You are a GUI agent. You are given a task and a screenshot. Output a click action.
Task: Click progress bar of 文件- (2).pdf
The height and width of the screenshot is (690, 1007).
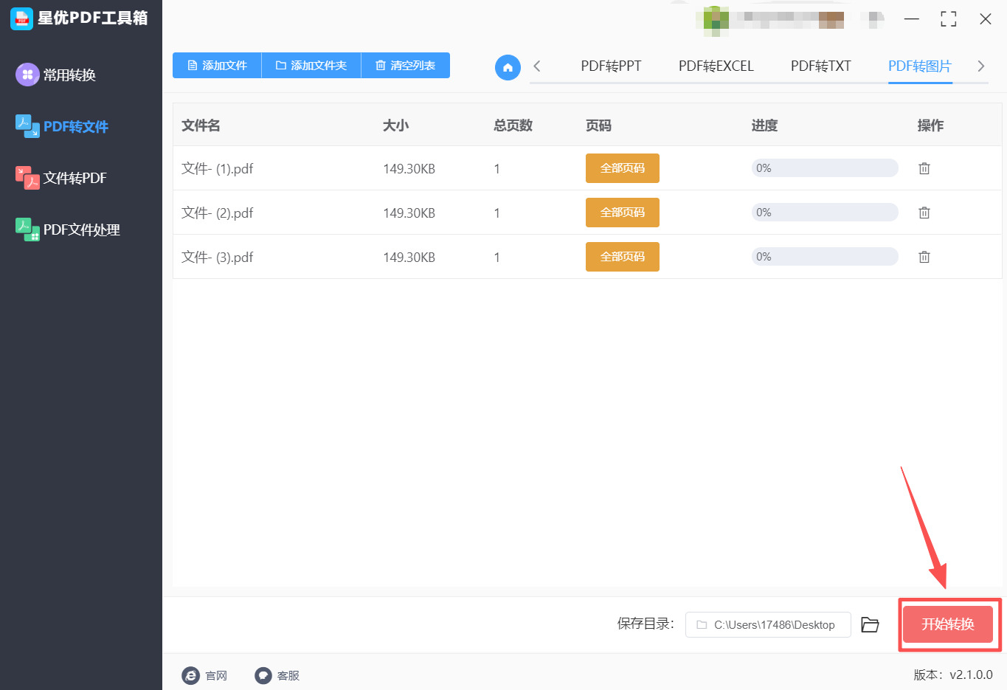825,213
